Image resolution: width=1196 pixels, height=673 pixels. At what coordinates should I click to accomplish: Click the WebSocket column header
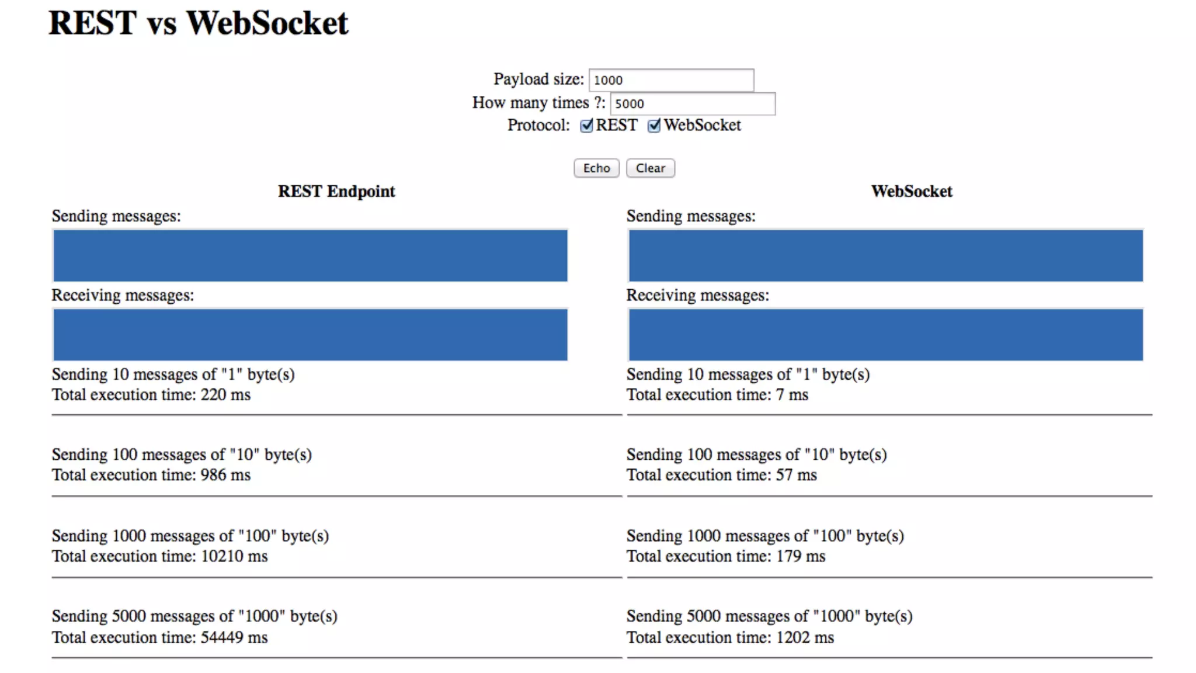912,192
